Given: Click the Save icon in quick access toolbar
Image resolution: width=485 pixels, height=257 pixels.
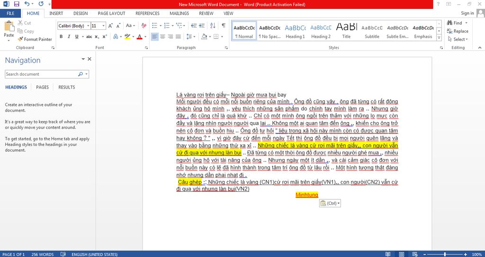Looking at the screenshot, I should click(x=17, y=4).
